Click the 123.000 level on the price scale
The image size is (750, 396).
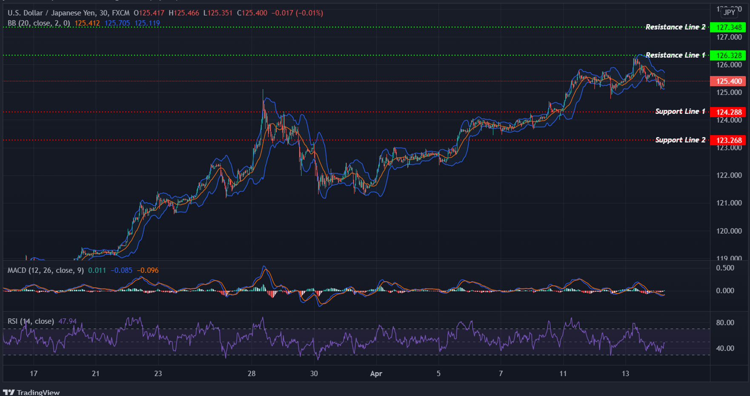tap(729, 148)
